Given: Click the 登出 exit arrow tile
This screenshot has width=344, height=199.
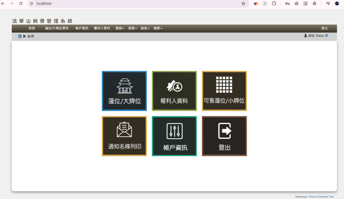Looking at the screenshot, I should point(224,136).
